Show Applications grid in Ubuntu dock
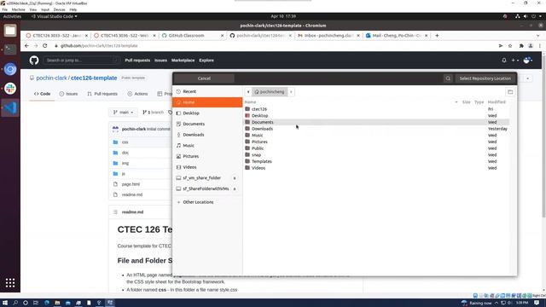546x307 pixels. 10,282
